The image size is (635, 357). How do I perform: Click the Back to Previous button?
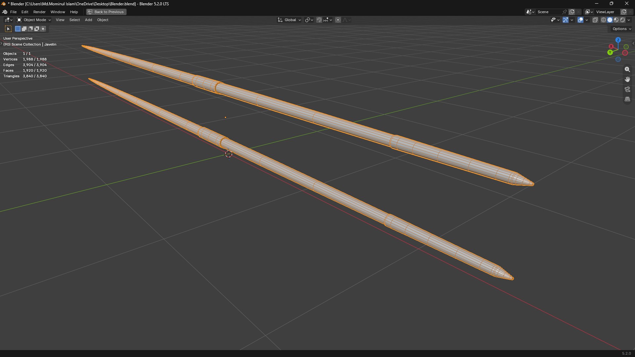coord(106,12)
